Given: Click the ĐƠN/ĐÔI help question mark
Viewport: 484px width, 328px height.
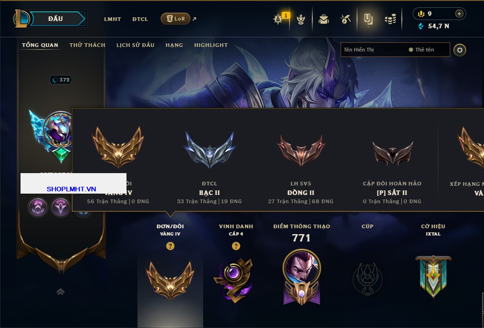Looking at the screenshot, I should pyautogui.click(x=170, y=246).
